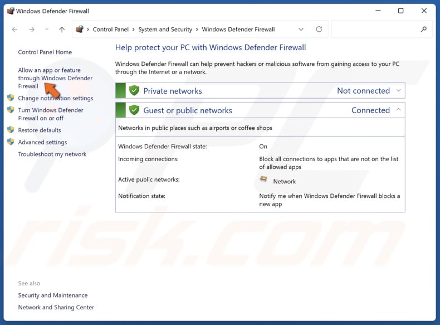Maximize the Windows Defender Firewall window
This screenshot has height=325, width=440.
point(400,11)
